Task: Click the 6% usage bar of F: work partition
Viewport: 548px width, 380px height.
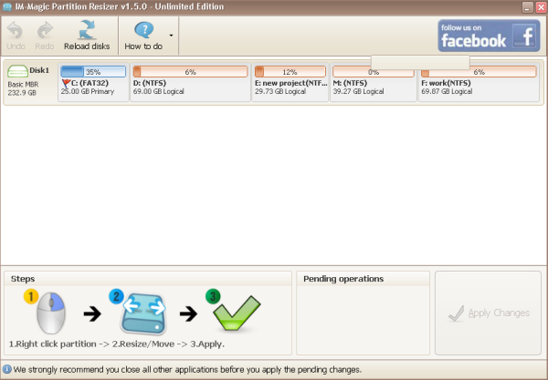Action: point(479,72)
